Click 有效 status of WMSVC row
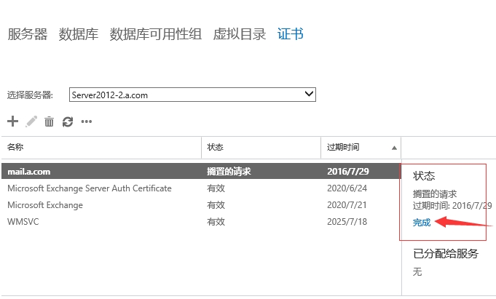 [216, 222]
